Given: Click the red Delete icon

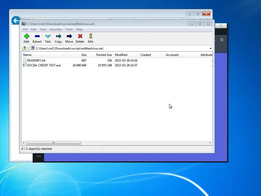Looking at the screenshot, I should [80, 36].
